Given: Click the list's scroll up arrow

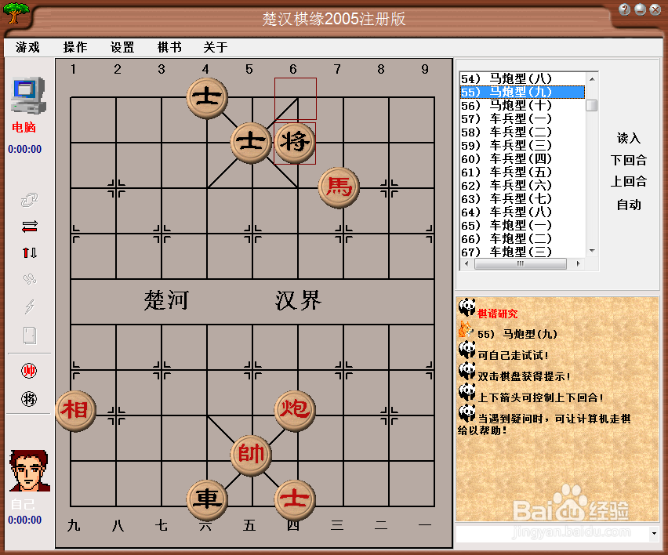Looking at the screenshot, I should 592,79.
